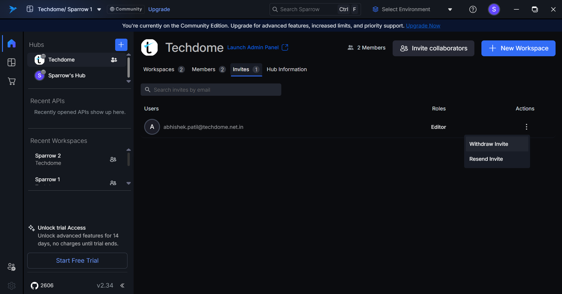Image resolution: width=562 pixels, height=294 pixels.
Task: Click the Invite collaborators button
Action: (x=433, y=48)
